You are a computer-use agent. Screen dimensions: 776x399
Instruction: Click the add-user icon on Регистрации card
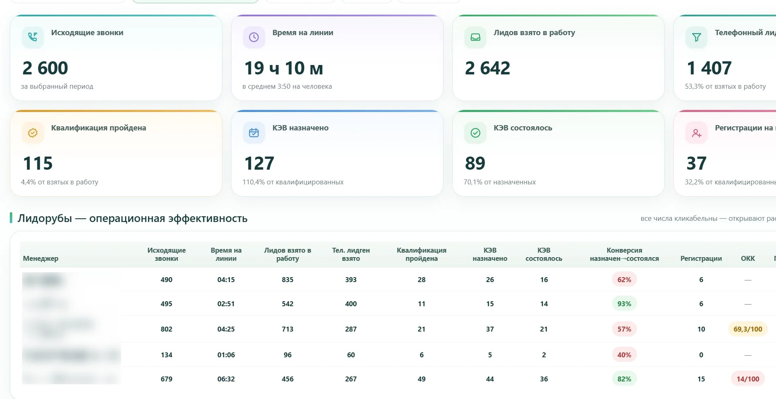pyautogui.click(x=696, y=132)
